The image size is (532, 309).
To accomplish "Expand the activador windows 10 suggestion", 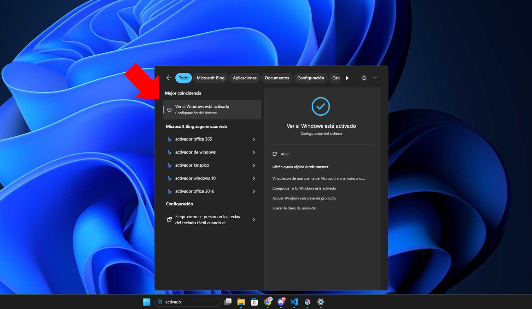I will coord(254,178).
